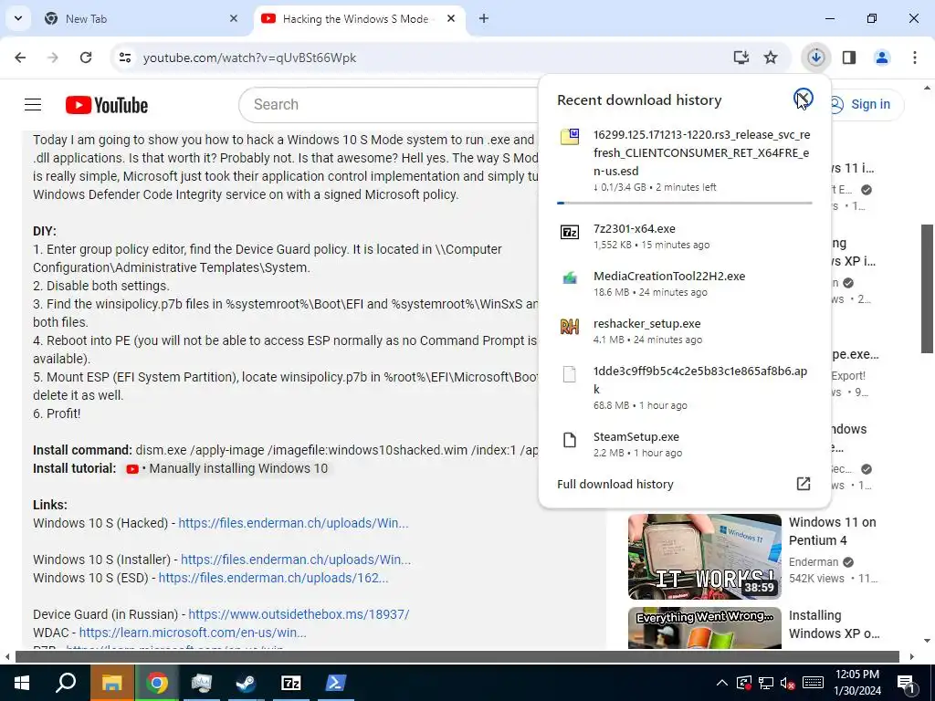This screenshot has width=935, height=701.
Task: Open the YouTube hamburger guide menu
Action: point(33,105)
